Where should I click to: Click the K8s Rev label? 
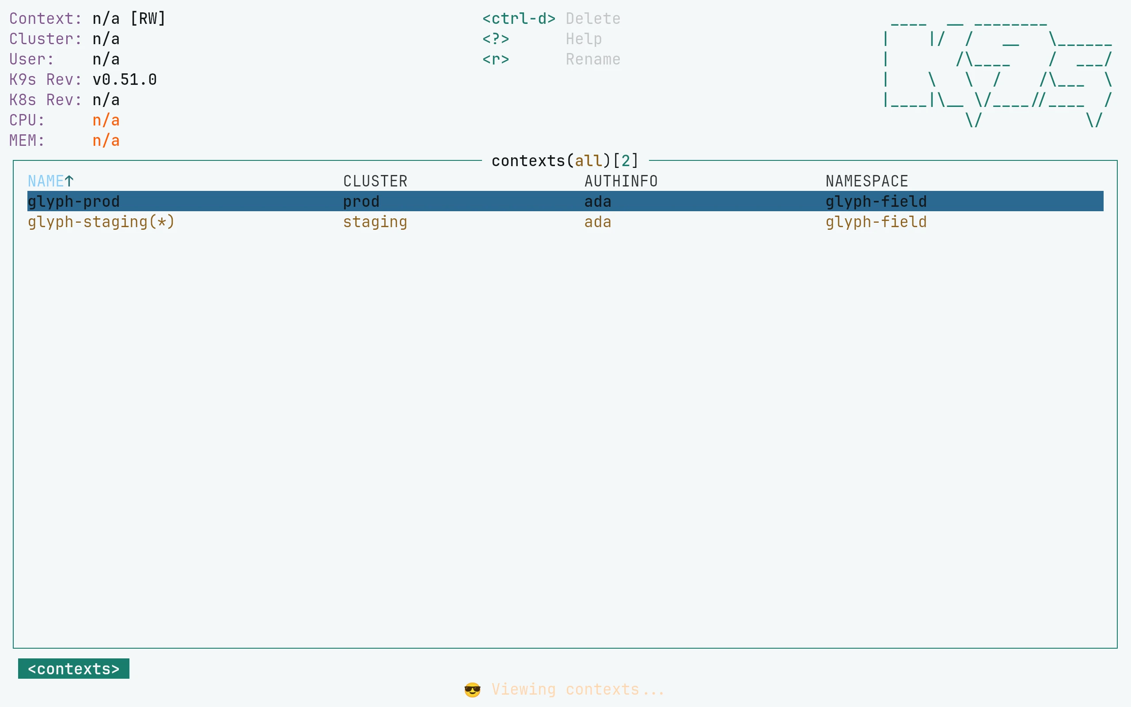[x=46, y=100]
